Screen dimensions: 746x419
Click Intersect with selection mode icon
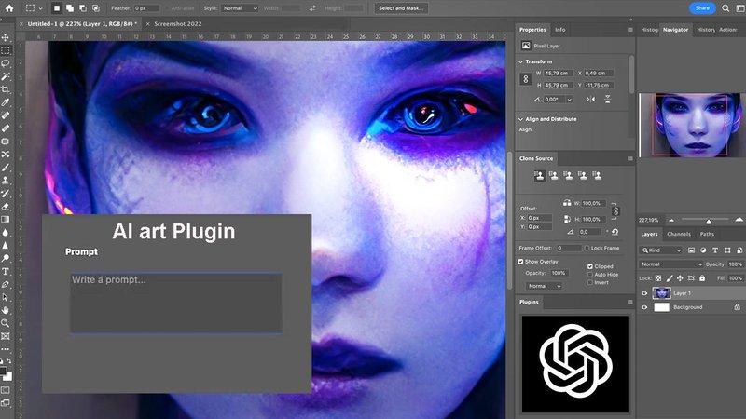tap(96, 8)
